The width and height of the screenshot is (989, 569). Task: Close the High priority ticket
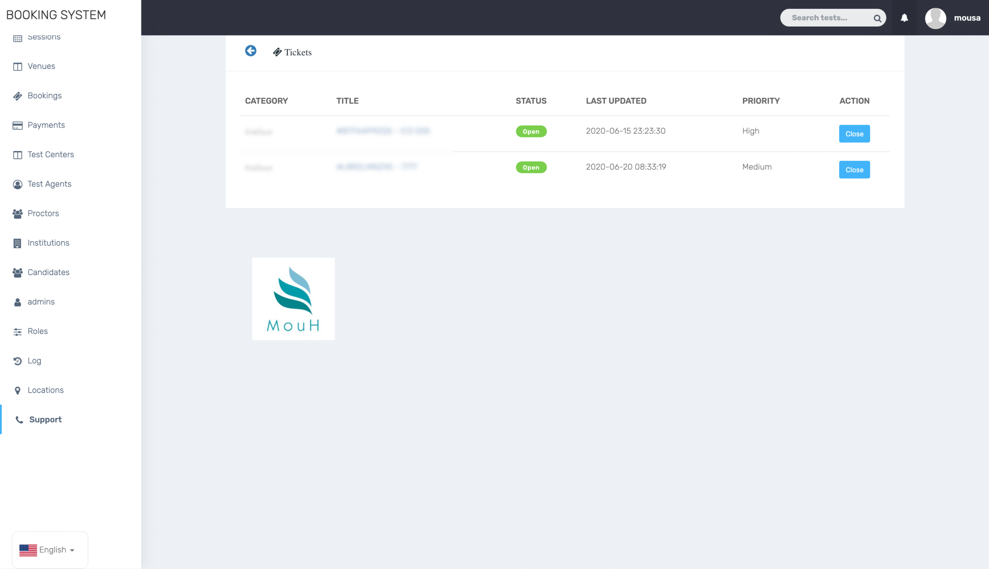coord(854,134)
